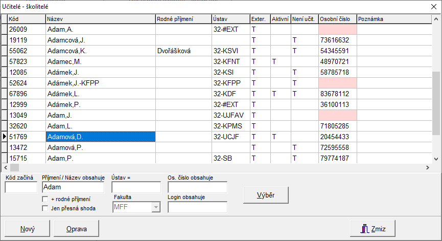Toggle the 'Jen přesná shoda' checkbox
This screenshot has height=241, width=442.
[45, 208]
